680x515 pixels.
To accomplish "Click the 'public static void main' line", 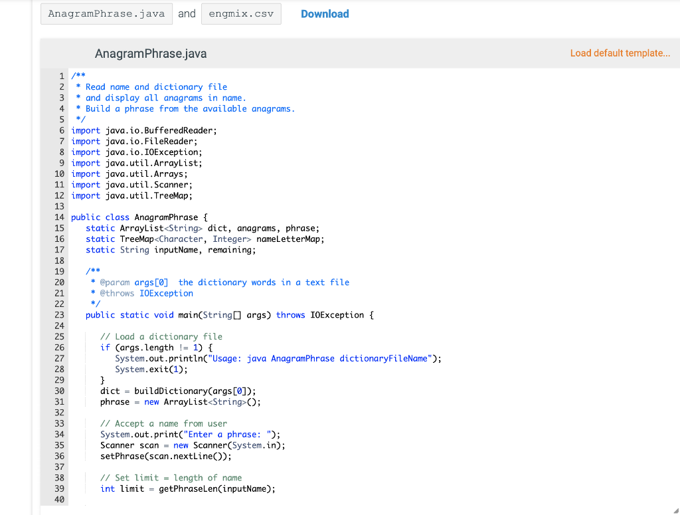I will pyautogui.click(x=229, y=315).
